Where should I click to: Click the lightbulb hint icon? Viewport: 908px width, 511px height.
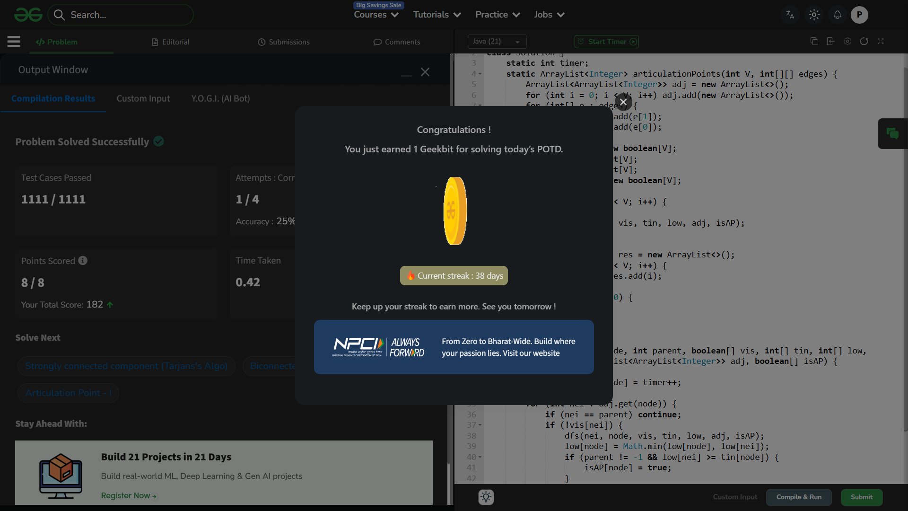[x=486, y=497]
